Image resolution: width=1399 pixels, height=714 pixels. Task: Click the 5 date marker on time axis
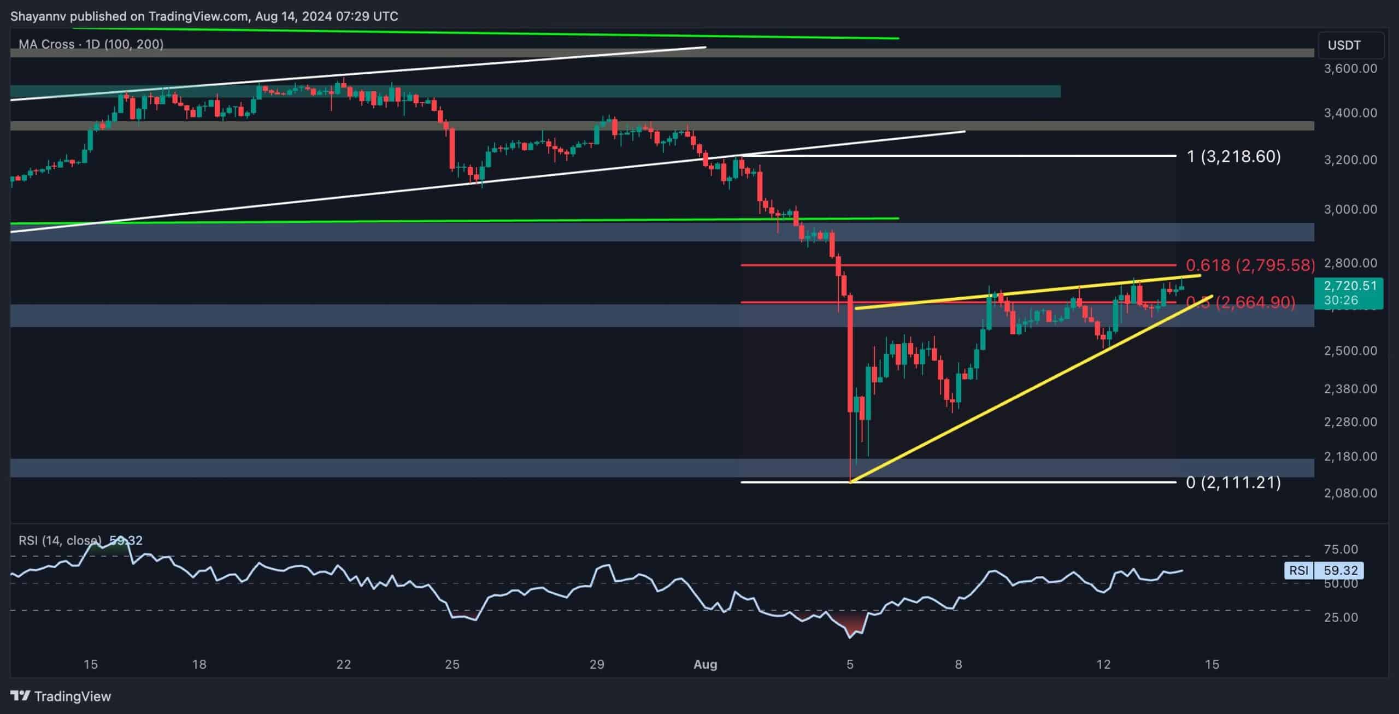850,664
